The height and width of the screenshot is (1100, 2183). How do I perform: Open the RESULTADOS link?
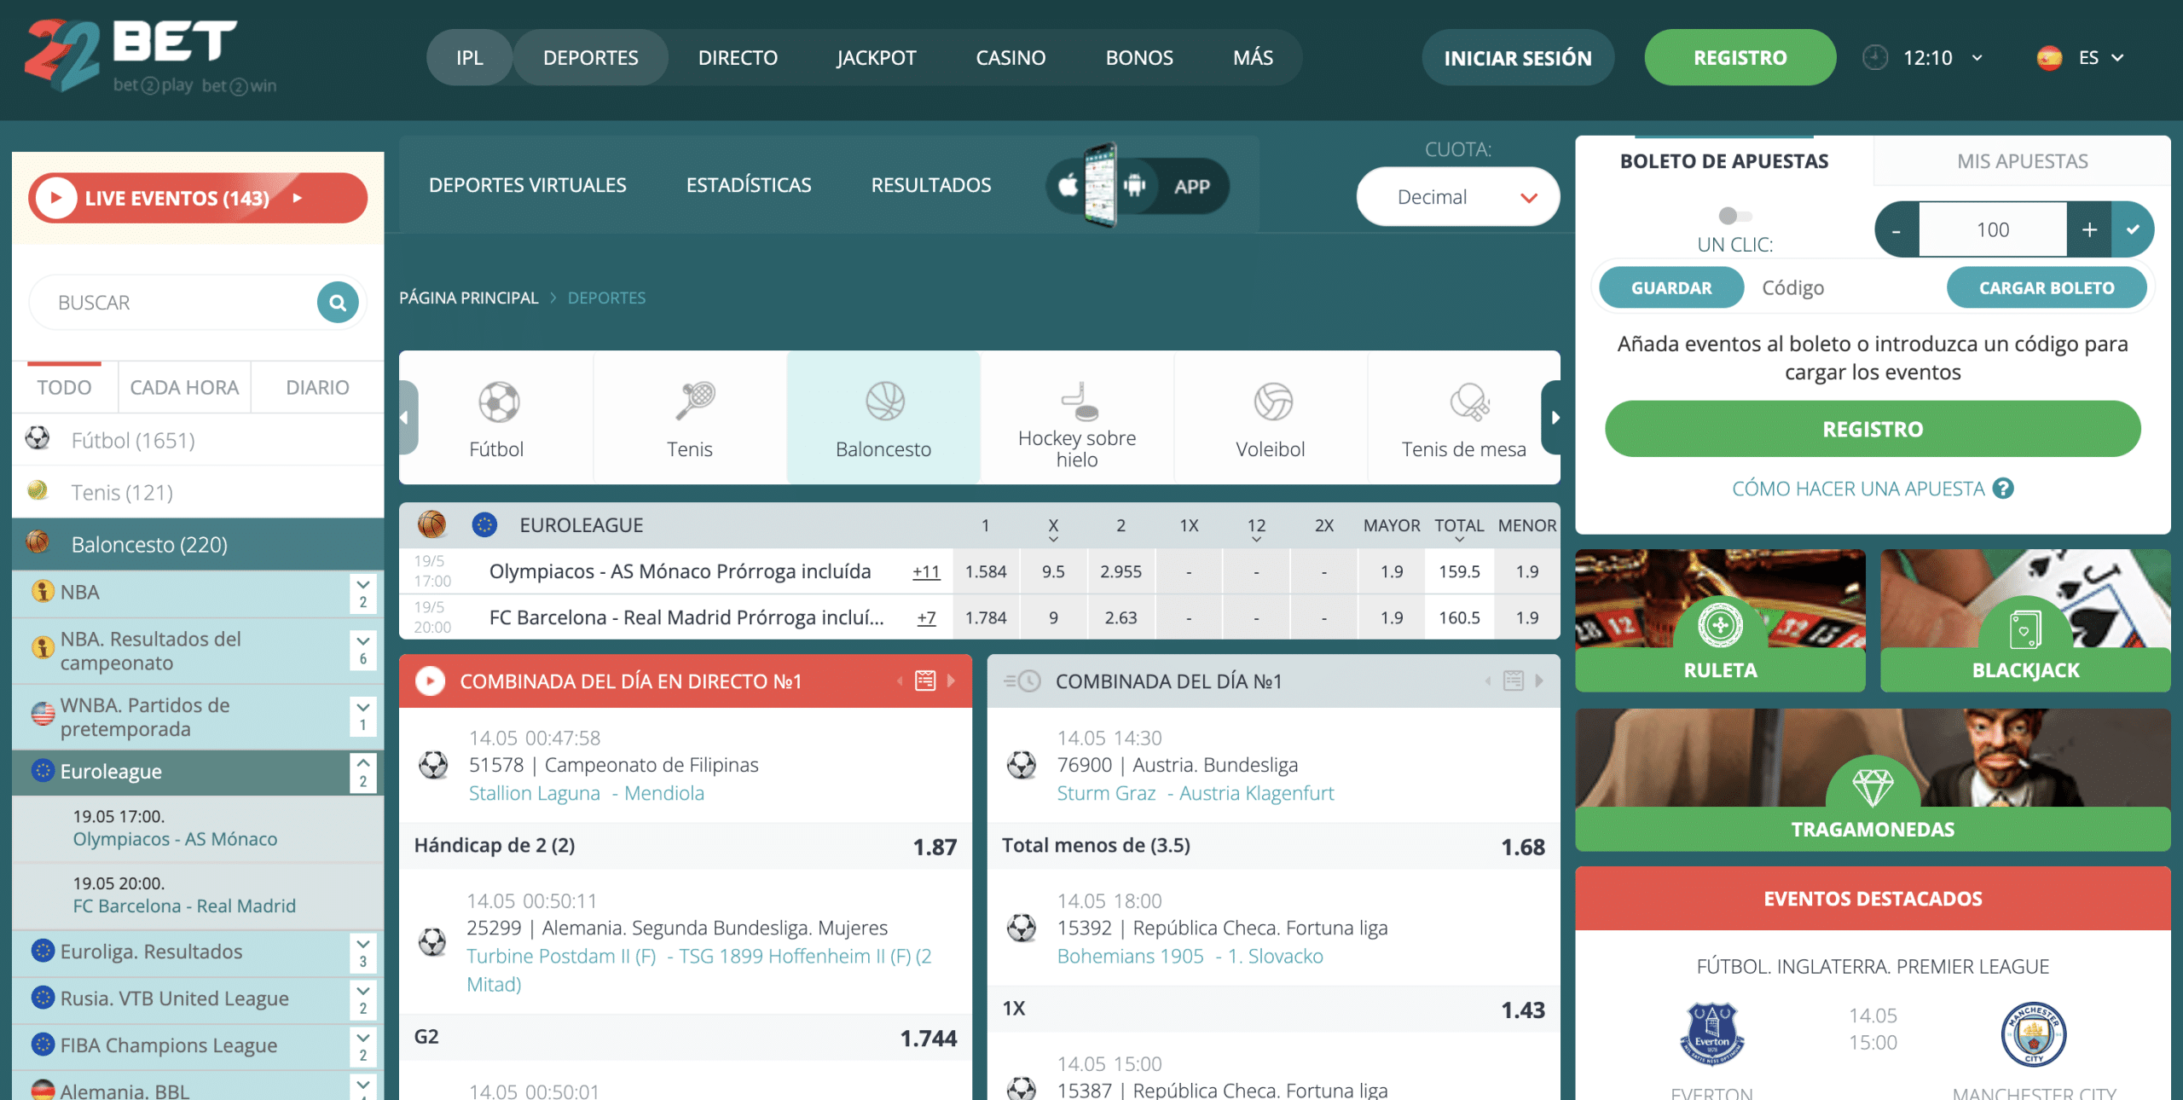pos(930,185)
